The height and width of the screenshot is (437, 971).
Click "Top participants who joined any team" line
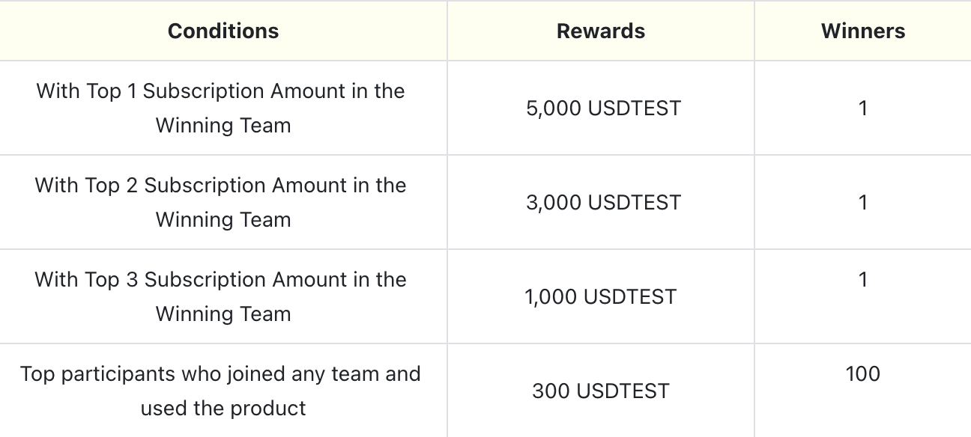[x=220, y=373]
